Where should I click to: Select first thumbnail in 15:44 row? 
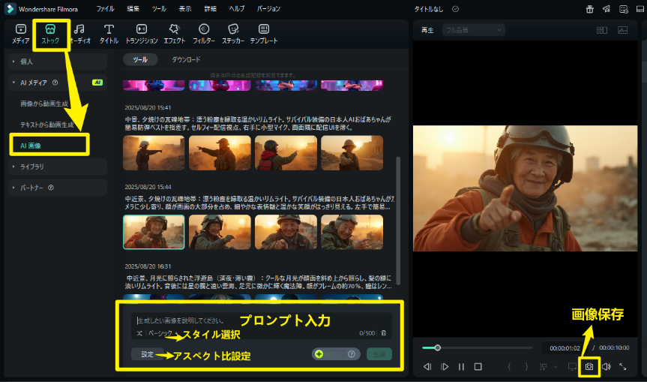pyautogui.click(x=154, y=232)
